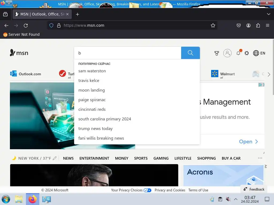Change language via globe EN
This screenshot has height=205, width=274.
259,53
